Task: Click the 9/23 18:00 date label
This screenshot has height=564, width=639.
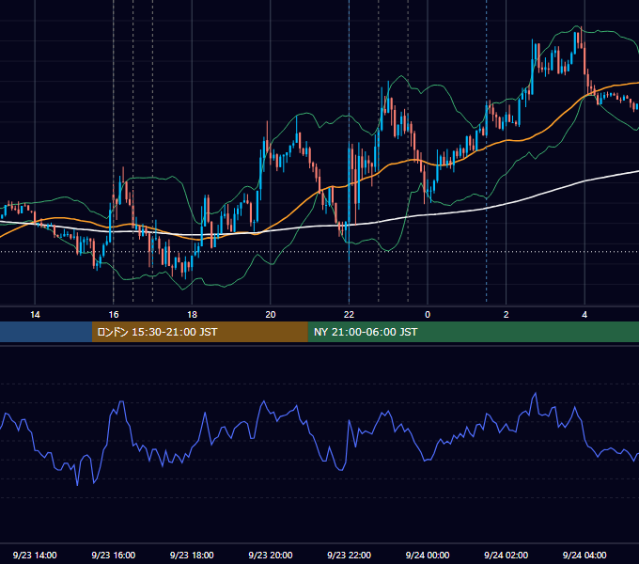Action: pyautogui.click(x=192, y=555)
